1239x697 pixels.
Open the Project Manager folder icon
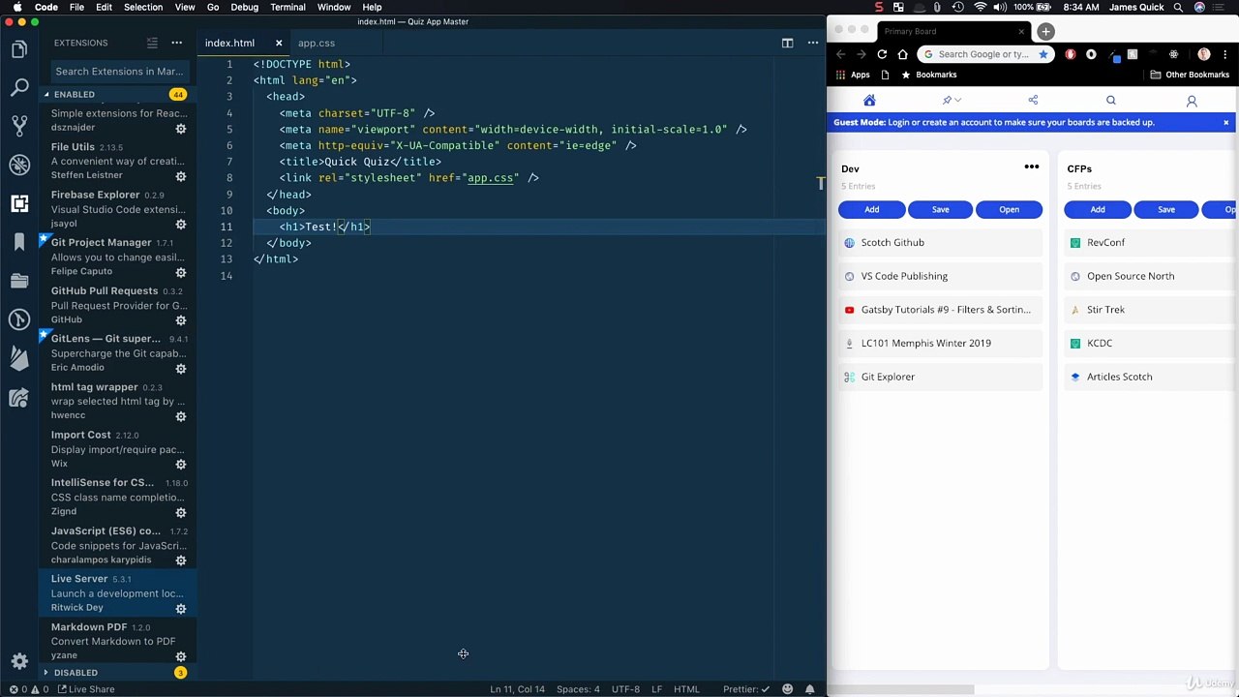(19, 281)
